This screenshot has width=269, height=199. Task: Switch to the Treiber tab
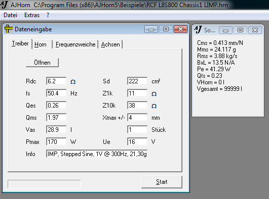click(x=20, y=44)
